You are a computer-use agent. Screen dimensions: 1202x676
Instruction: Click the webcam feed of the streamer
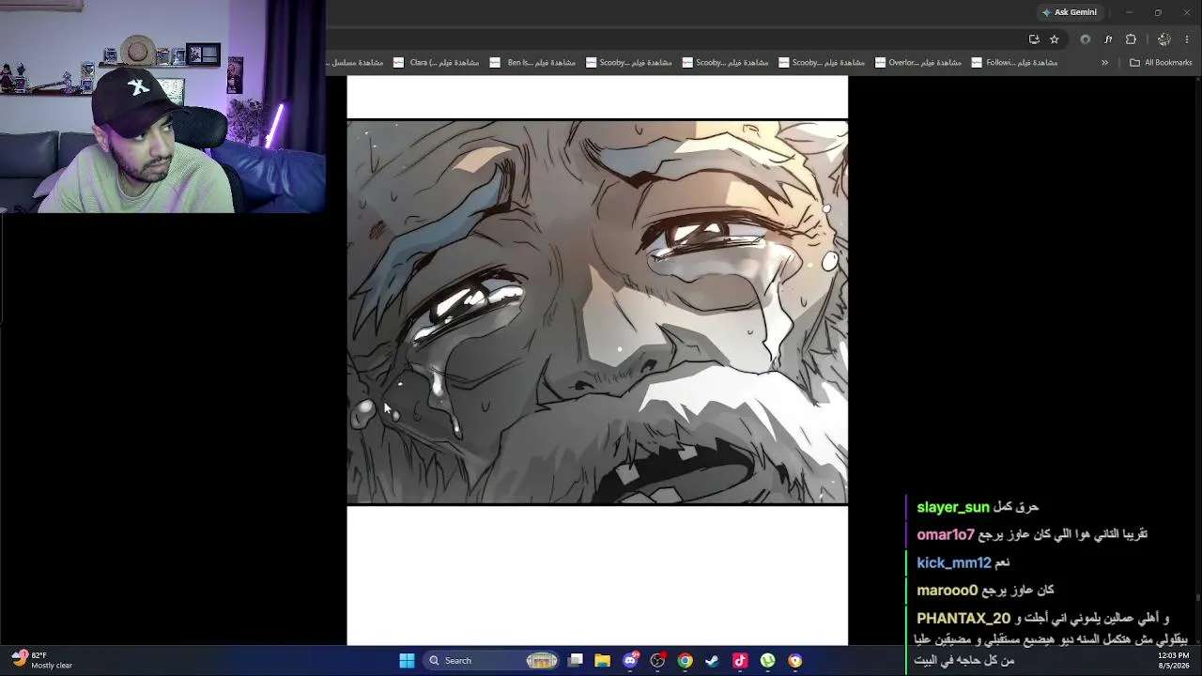coord(162,106)
